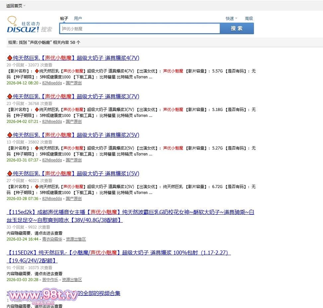Visit author 苦中作乐's profile
The width and height of the screenshot is (323, 308).
point(50,280)
